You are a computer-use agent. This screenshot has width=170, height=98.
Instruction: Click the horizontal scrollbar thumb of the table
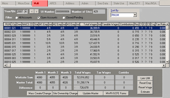[9, 65]
